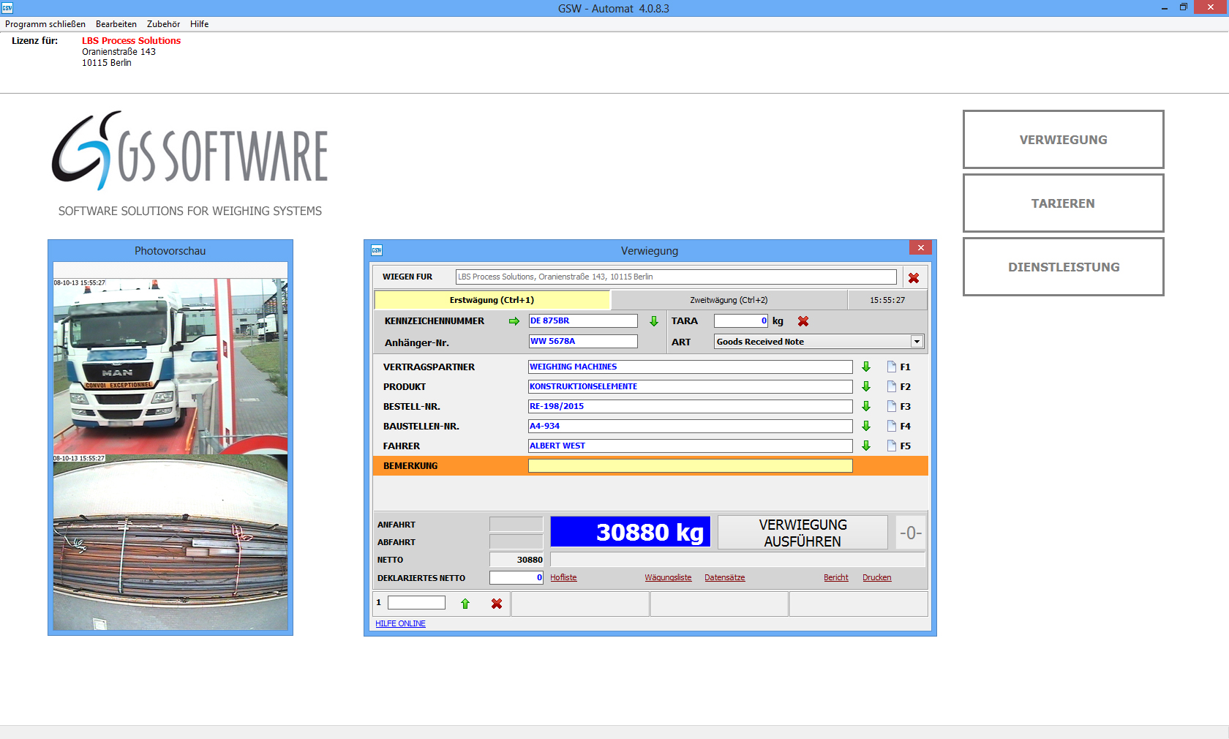Click green right arrow beside KENNZEICHENNUMMER

click(x=514, y=321)
